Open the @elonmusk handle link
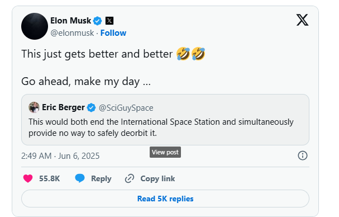339x217 pixels. pyautogui.click(x=72, y=33)
